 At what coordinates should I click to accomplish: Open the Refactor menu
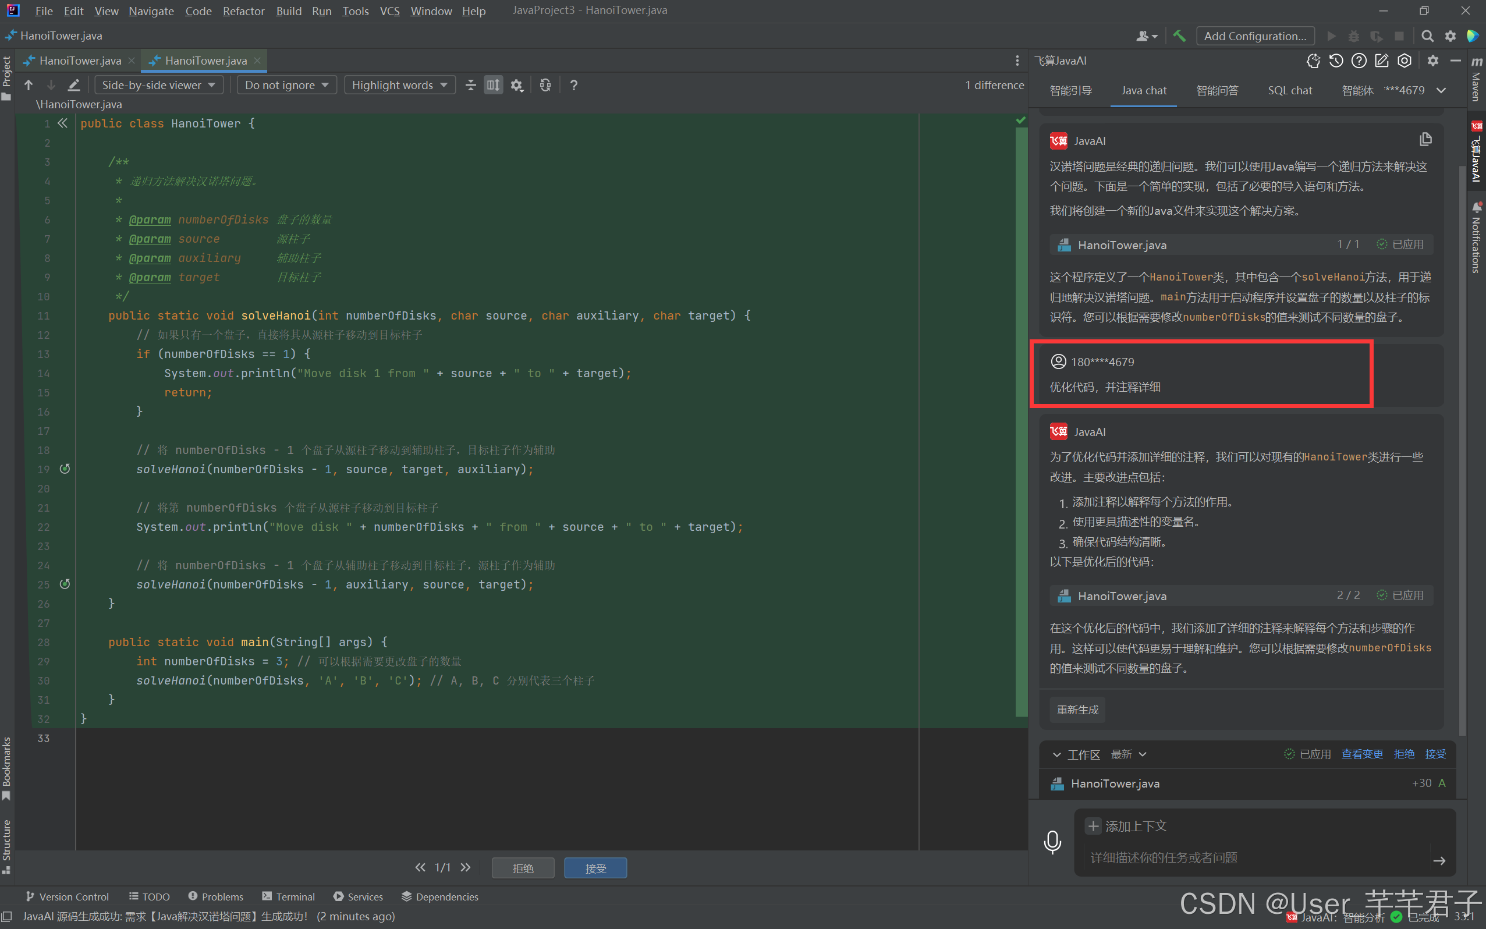point(243,11)
